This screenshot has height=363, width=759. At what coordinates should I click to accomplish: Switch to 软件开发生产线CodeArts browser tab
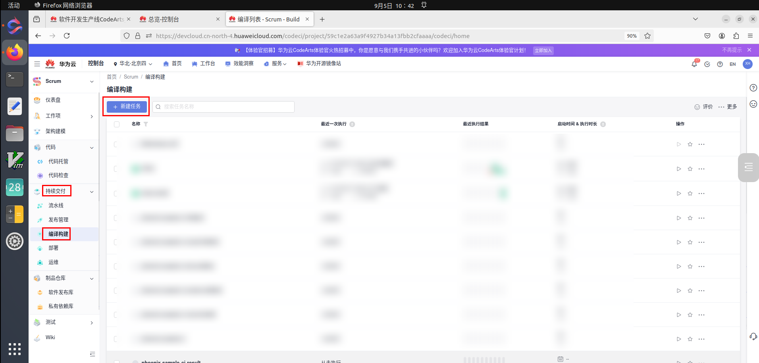pos(91,19)
